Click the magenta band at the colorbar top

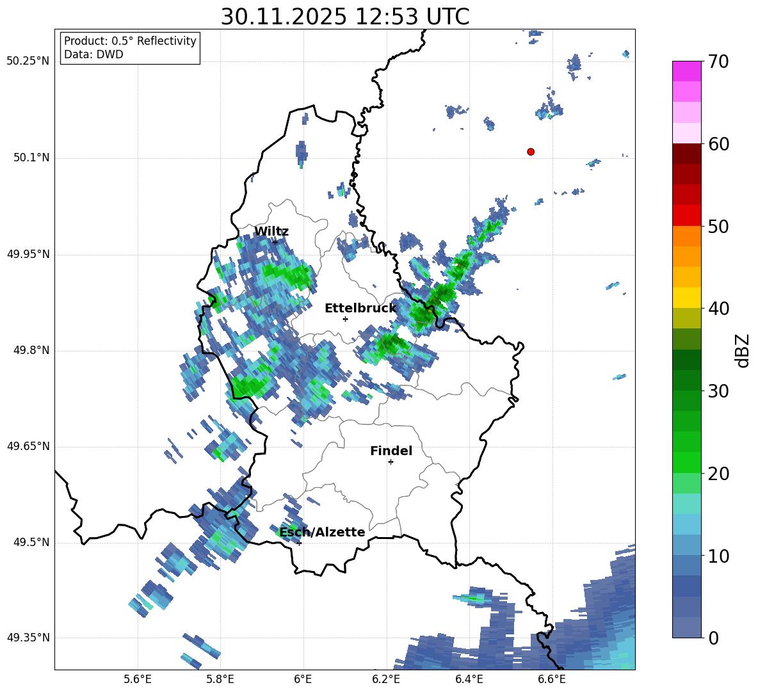coord(686,71)
